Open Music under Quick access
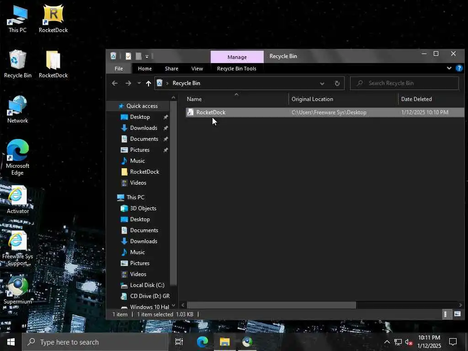 (137, 161)
